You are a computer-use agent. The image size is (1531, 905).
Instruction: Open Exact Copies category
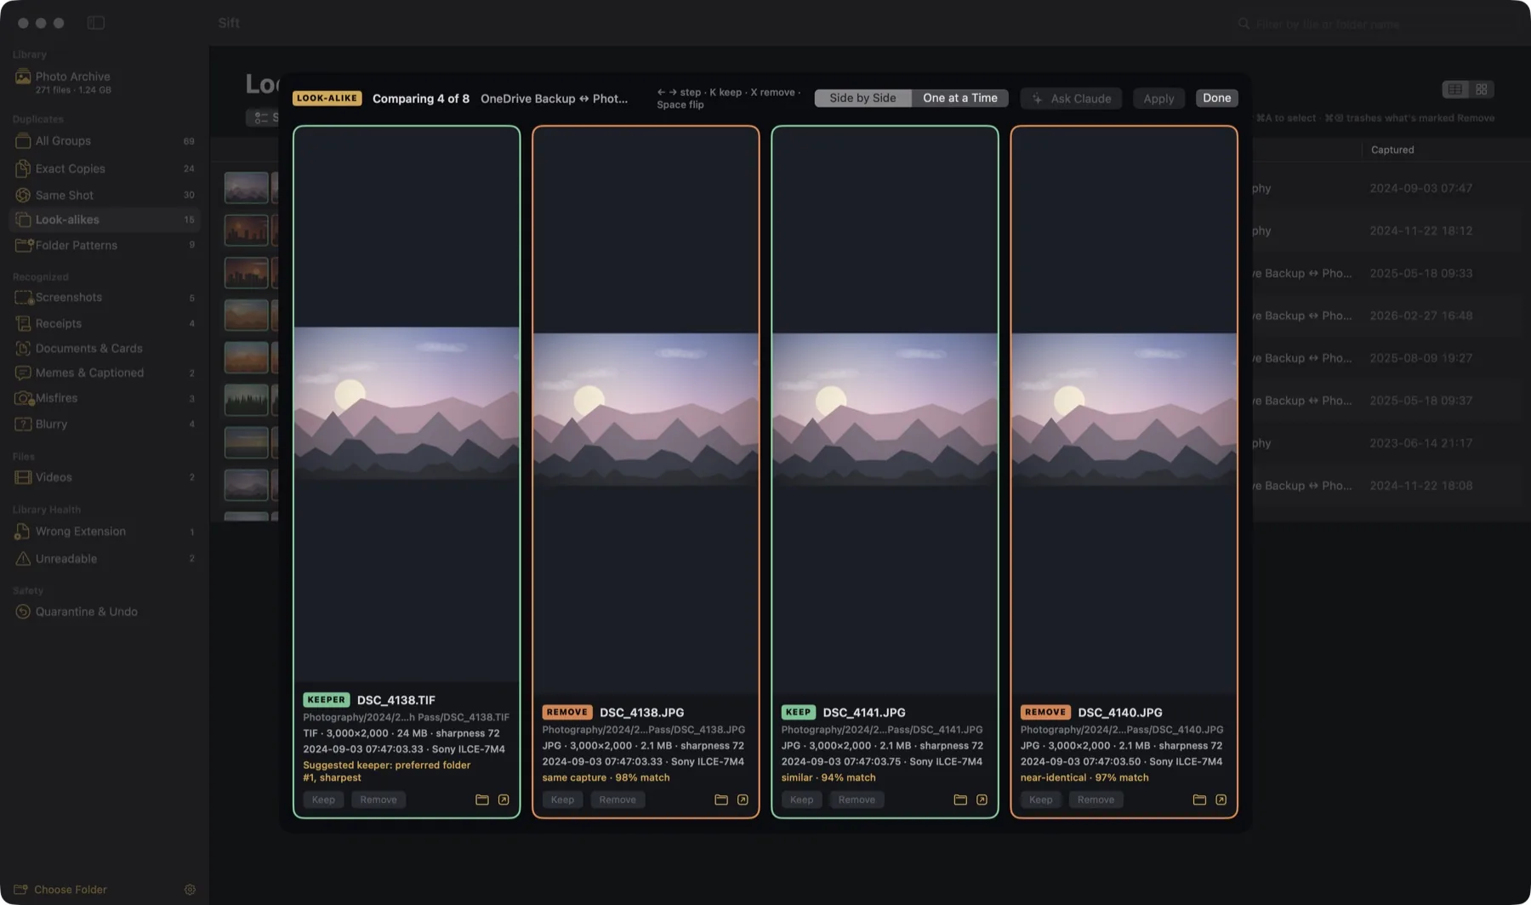tap(105, 168)
